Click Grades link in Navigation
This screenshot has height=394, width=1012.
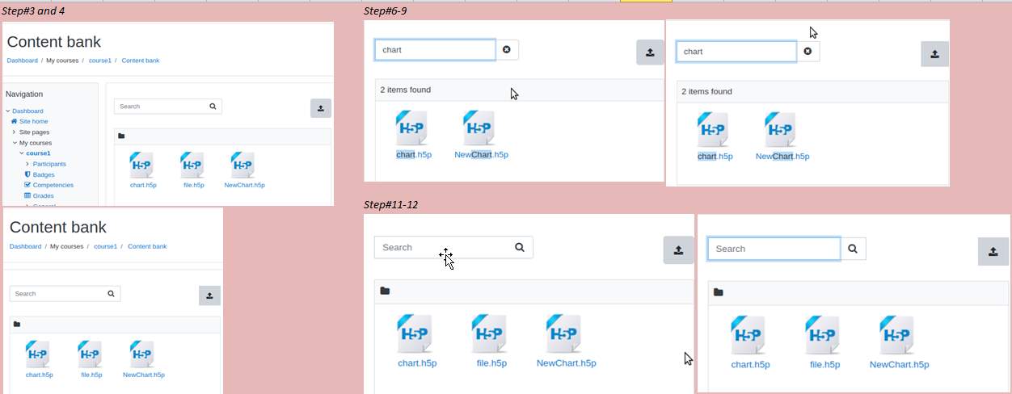(x=44, y=195)
